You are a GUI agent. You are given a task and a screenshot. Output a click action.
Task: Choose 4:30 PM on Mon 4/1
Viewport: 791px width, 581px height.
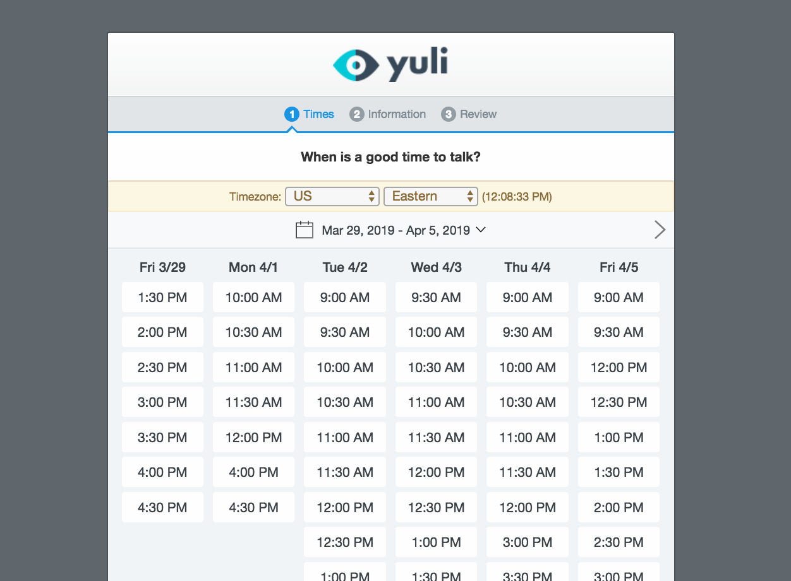tap(253, 507)
